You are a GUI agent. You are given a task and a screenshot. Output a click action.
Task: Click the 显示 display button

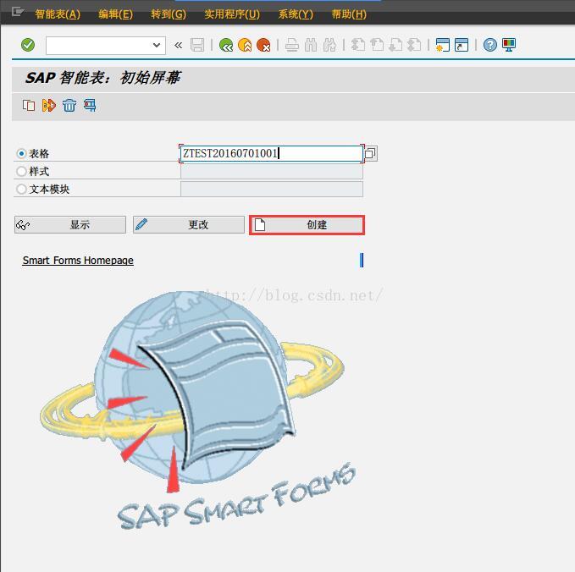point(70,224)
